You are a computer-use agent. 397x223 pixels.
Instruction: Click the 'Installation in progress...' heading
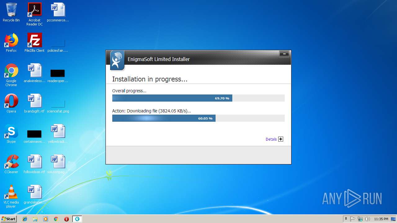[x=150, y=79]
